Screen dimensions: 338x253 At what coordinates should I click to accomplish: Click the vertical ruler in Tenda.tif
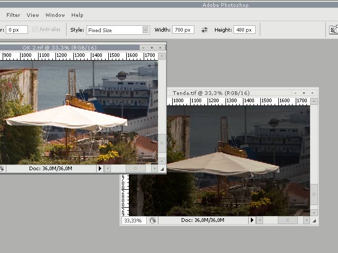125,195
